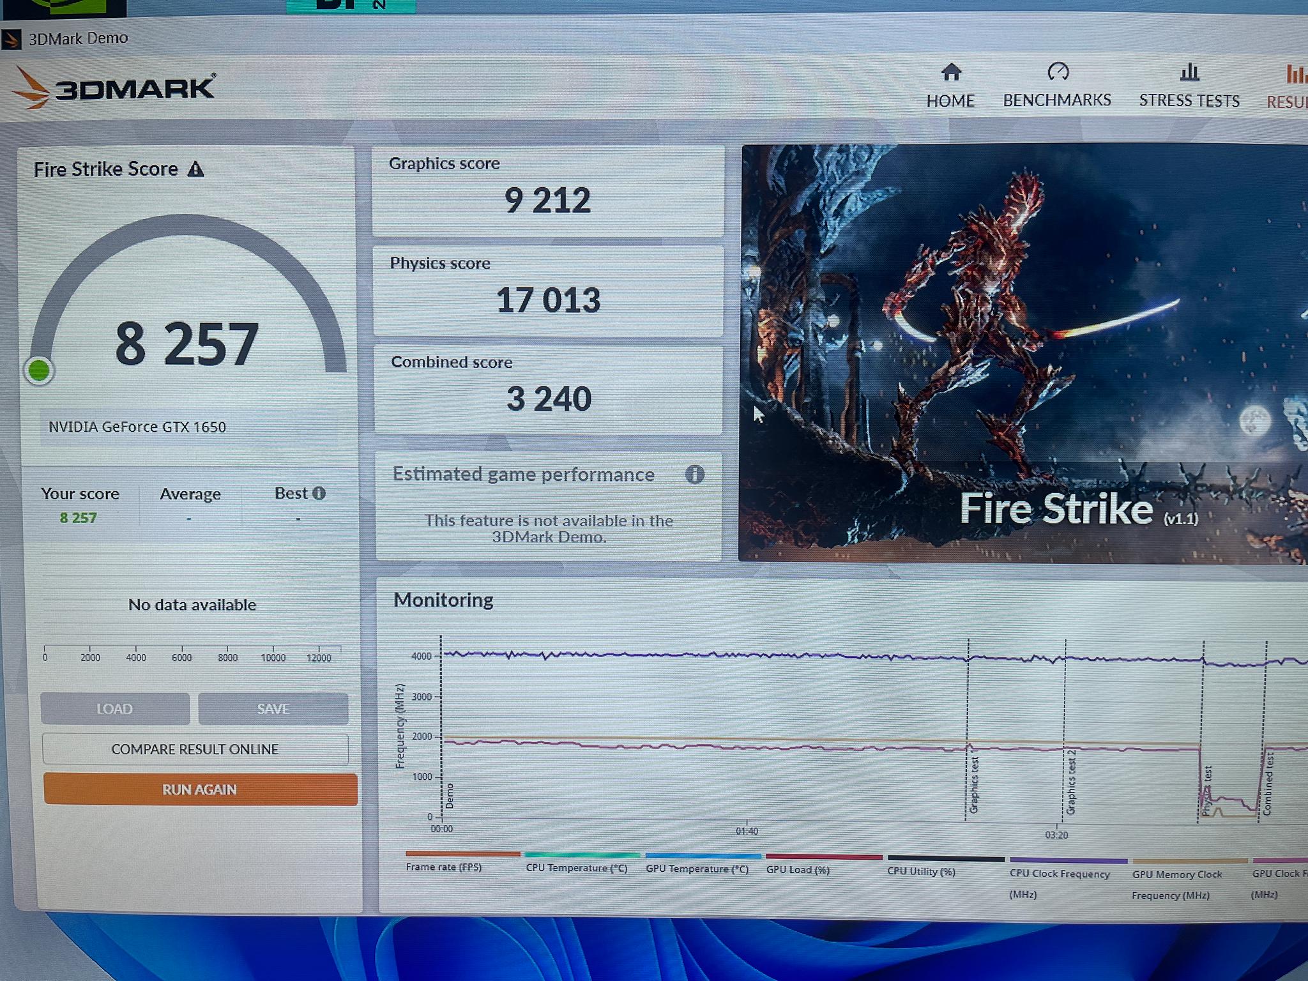Click the RUN AGAIN button

[200, 789]
